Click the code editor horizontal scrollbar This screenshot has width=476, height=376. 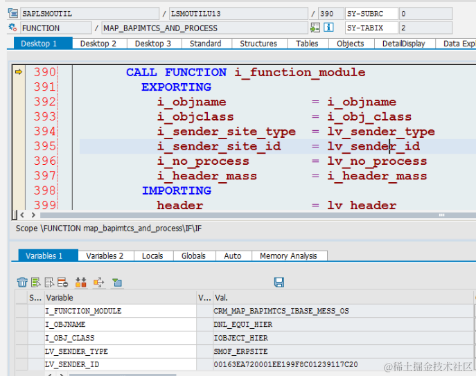tap(258, 215)
